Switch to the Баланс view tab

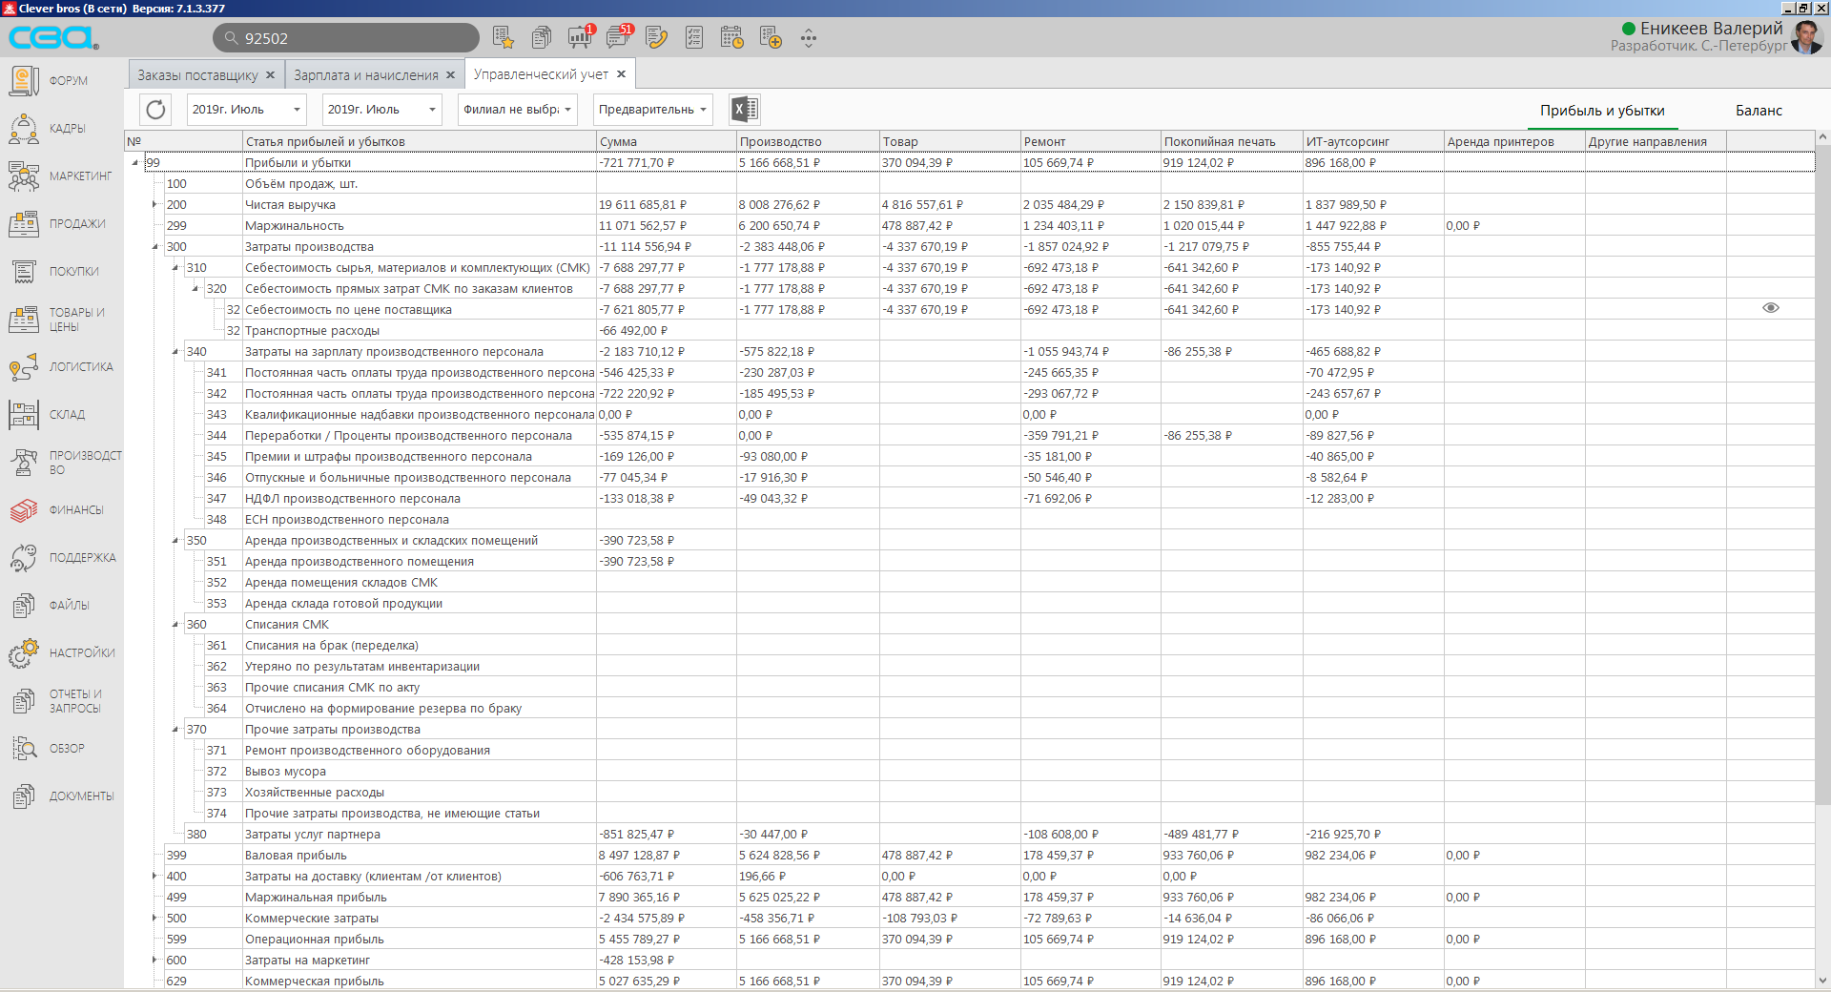pos(1758,111)
